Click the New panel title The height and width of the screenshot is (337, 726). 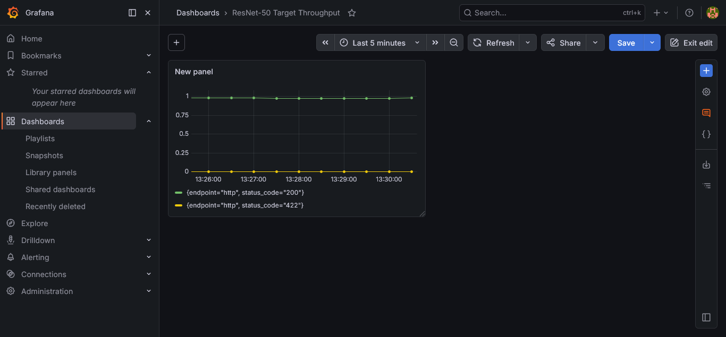point(194,72)
